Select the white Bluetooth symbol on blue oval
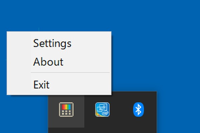Viewport: 200px width, 133px height. (x=138, y=109)
